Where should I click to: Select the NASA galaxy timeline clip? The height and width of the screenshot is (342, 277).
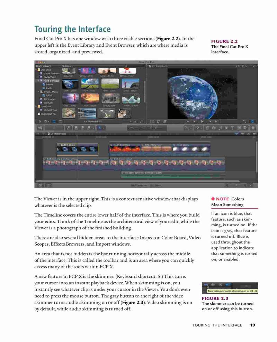click(191, 149)
